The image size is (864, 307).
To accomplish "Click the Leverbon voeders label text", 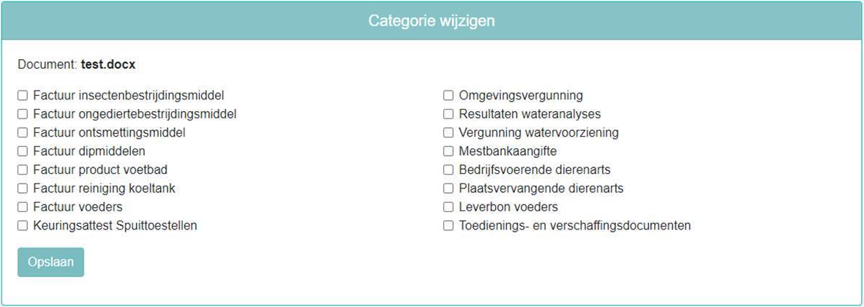I will click(508, 208).
